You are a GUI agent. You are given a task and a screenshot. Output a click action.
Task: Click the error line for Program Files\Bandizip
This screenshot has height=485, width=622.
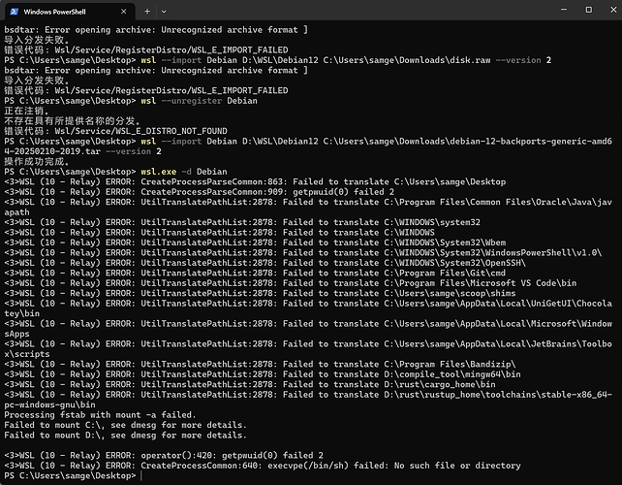click(x=260, y=365)
